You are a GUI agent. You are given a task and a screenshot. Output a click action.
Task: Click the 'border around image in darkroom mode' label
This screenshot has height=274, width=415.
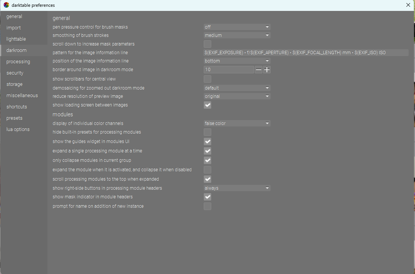click(93, 70)
